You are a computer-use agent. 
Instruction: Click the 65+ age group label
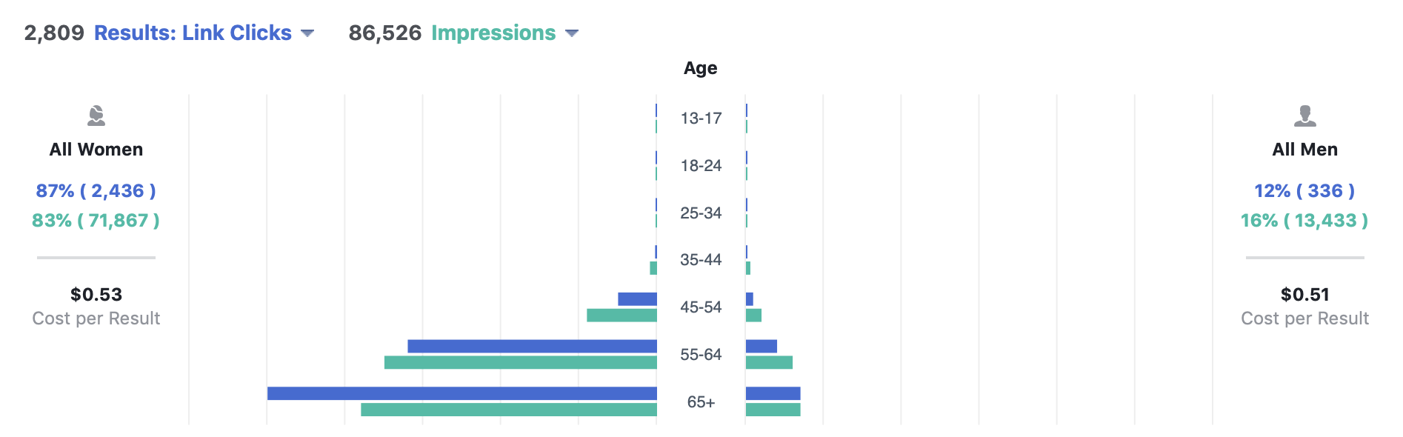[701, 402]
